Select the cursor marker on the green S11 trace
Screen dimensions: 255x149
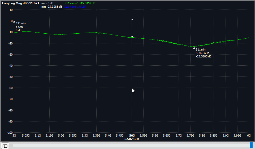[132, 37]
